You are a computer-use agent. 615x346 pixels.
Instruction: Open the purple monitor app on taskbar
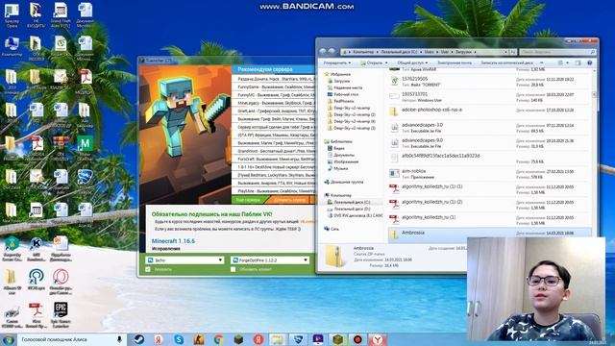[318, 339]
